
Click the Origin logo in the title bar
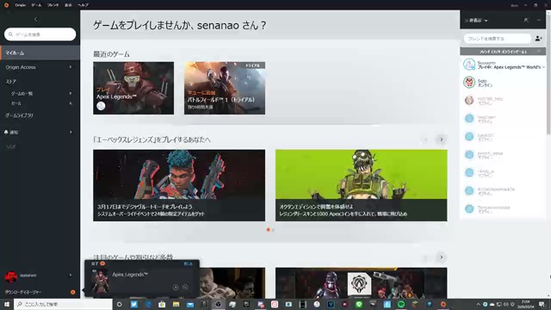coord(6,5)
